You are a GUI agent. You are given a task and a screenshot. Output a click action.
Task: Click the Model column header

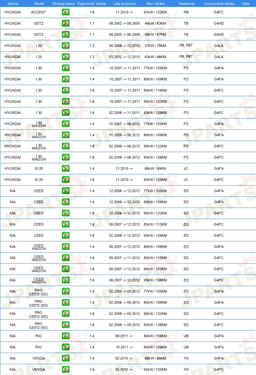(x=39, y=4)
